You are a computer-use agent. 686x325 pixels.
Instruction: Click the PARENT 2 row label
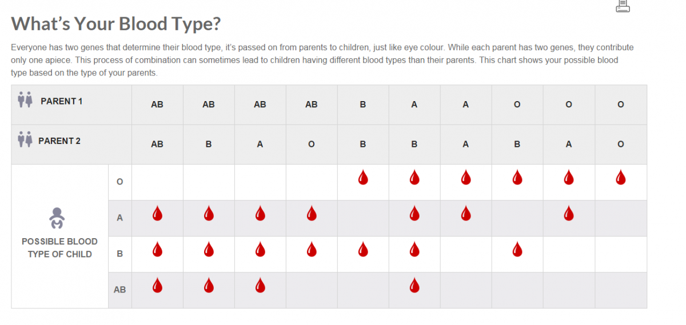pos(59,141)
